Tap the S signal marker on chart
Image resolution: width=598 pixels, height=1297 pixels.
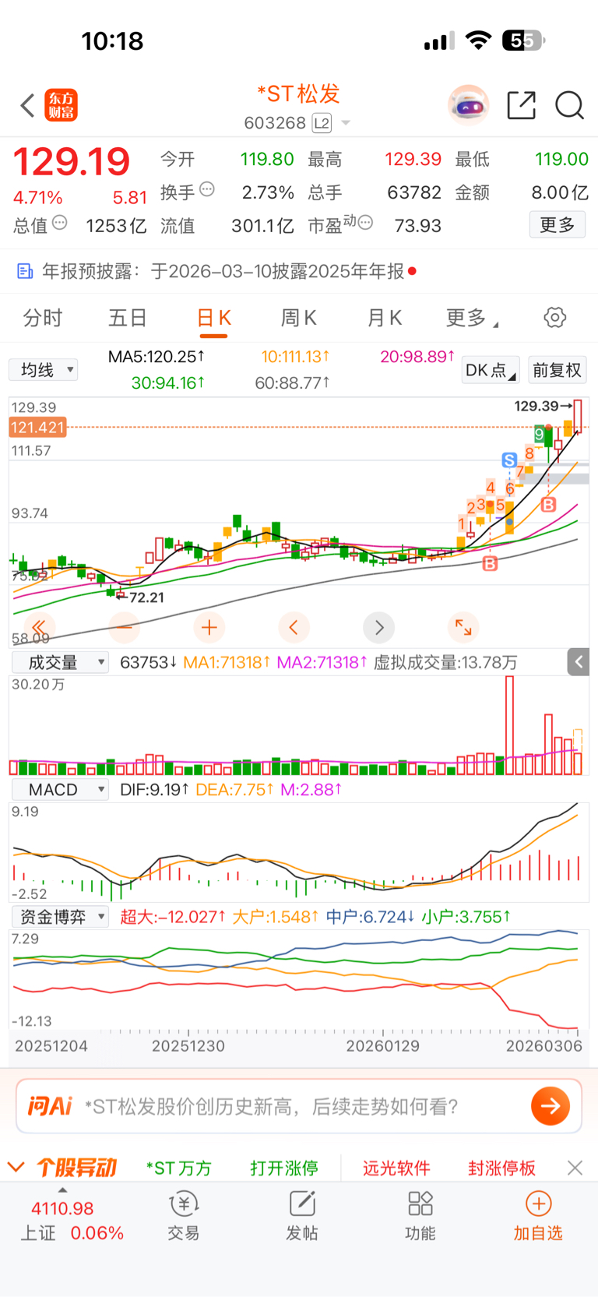[x=509, y=460]
